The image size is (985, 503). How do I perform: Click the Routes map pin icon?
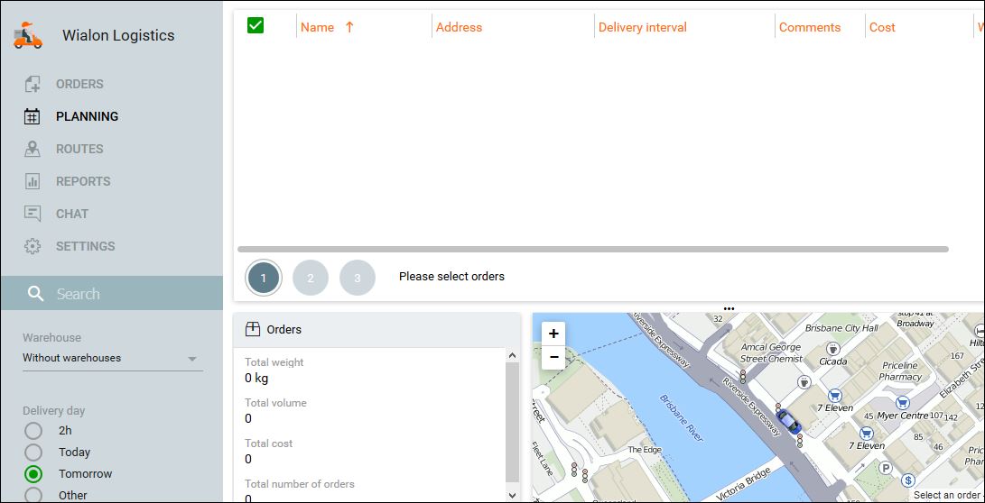33,149
